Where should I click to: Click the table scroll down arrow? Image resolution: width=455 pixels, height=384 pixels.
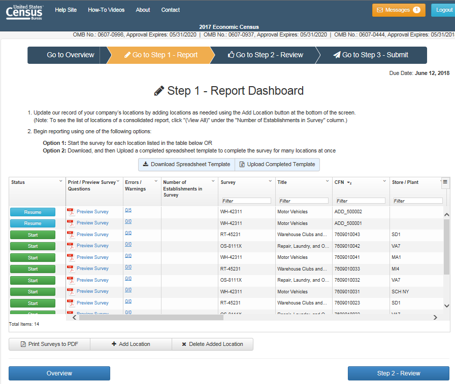point(447,306)
